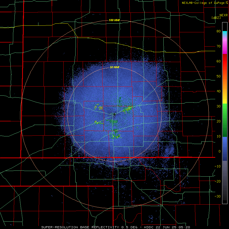The height and width of the screenshot is (229, 229).
Task: Click the KDDC radar site marker at map center
Action: coord(114,114)
